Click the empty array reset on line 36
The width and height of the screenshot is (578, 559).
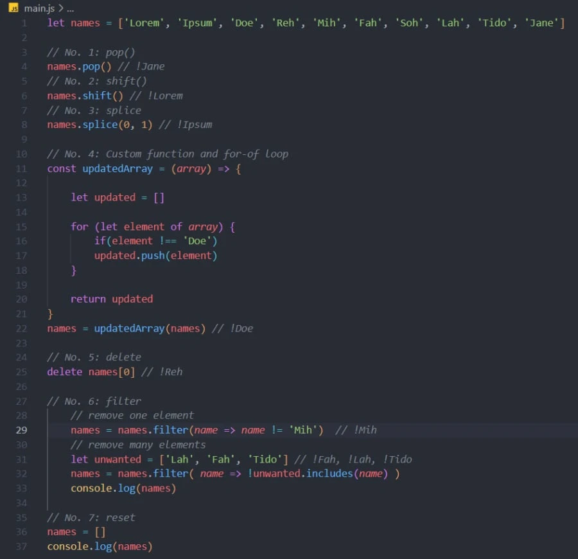pos(95,531)
